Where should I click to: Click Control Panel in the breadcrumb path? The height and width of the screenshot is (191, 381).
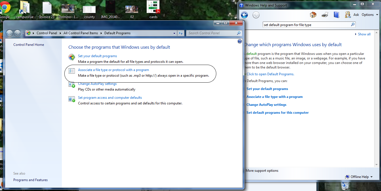(47, 33)
